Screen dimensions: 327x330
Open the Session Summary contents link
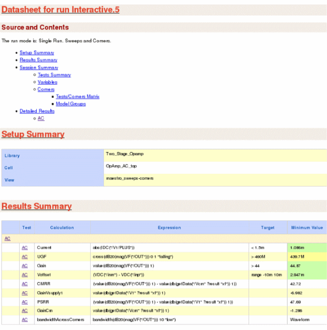coord(39,67)
